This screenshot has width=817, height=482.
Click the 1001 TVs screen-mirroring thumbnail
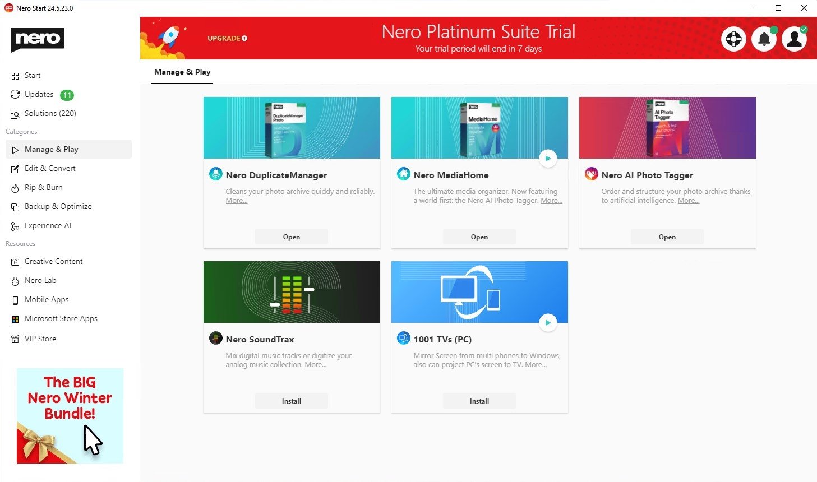(x=479, y=292)
